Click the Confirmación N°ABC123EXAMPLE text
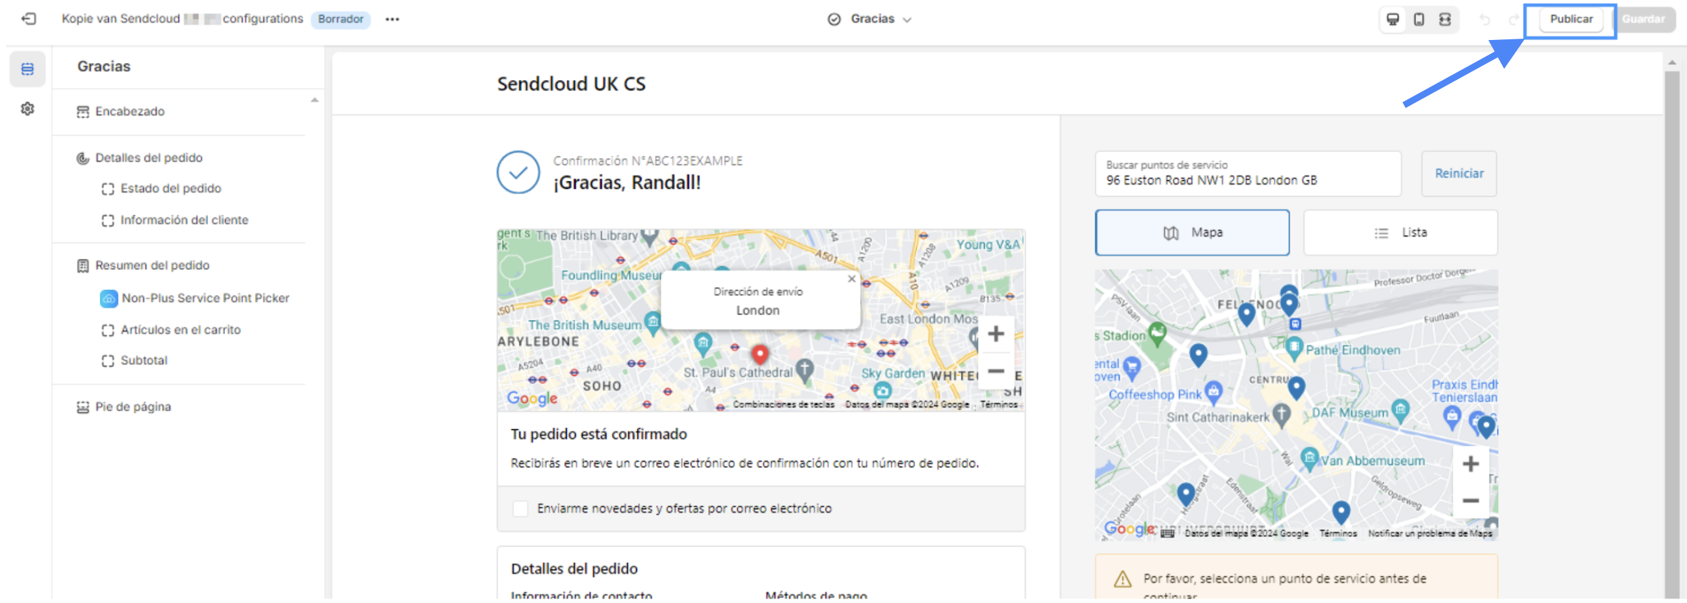The width and height of the screenshot is (1687, 603). pyautogui.click(x=647, y=161)
